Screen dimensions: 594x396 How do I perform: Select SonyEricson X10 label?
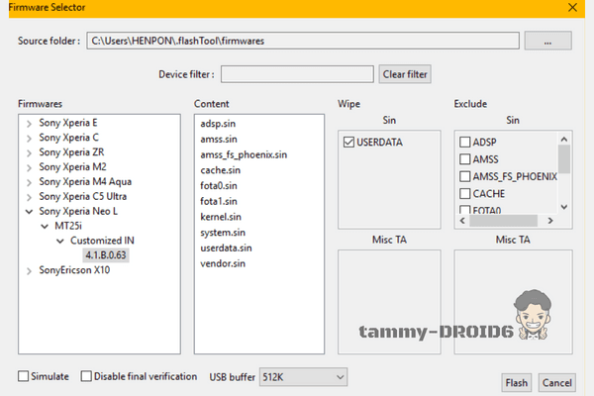[74, 270]
